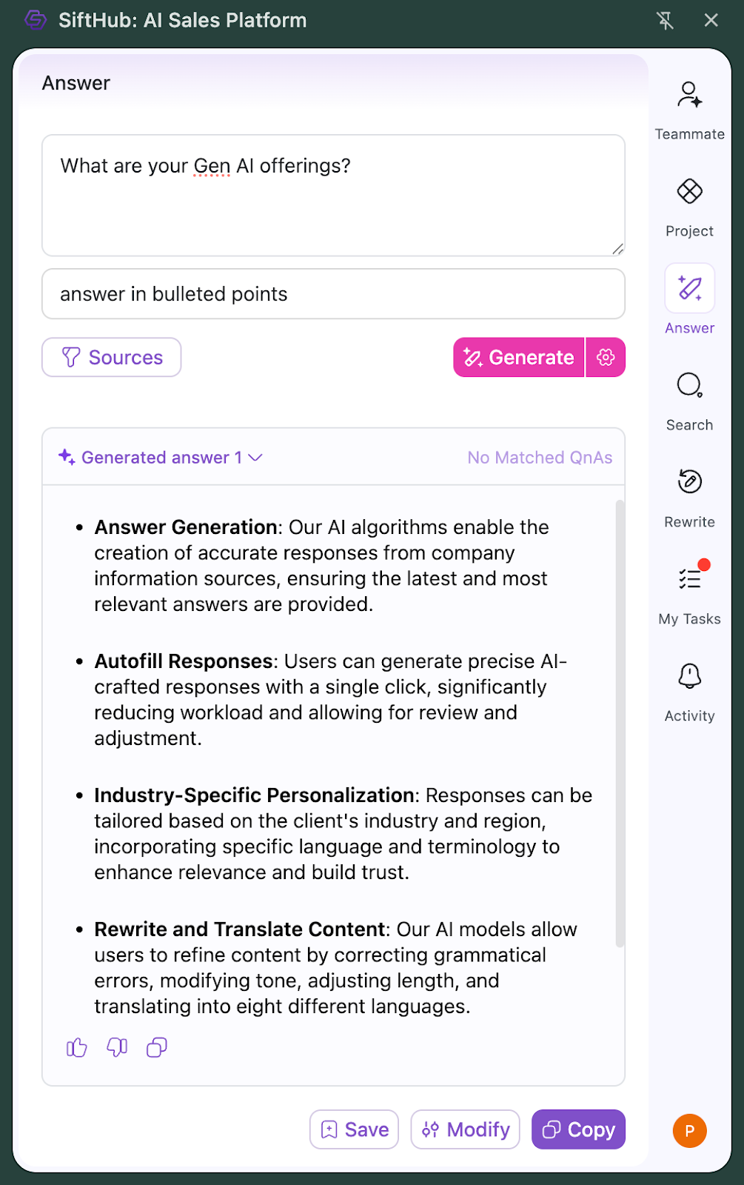Open the Sources filter
The width and height of the screenshot is (744, 1185).
[x=112, y=358]
